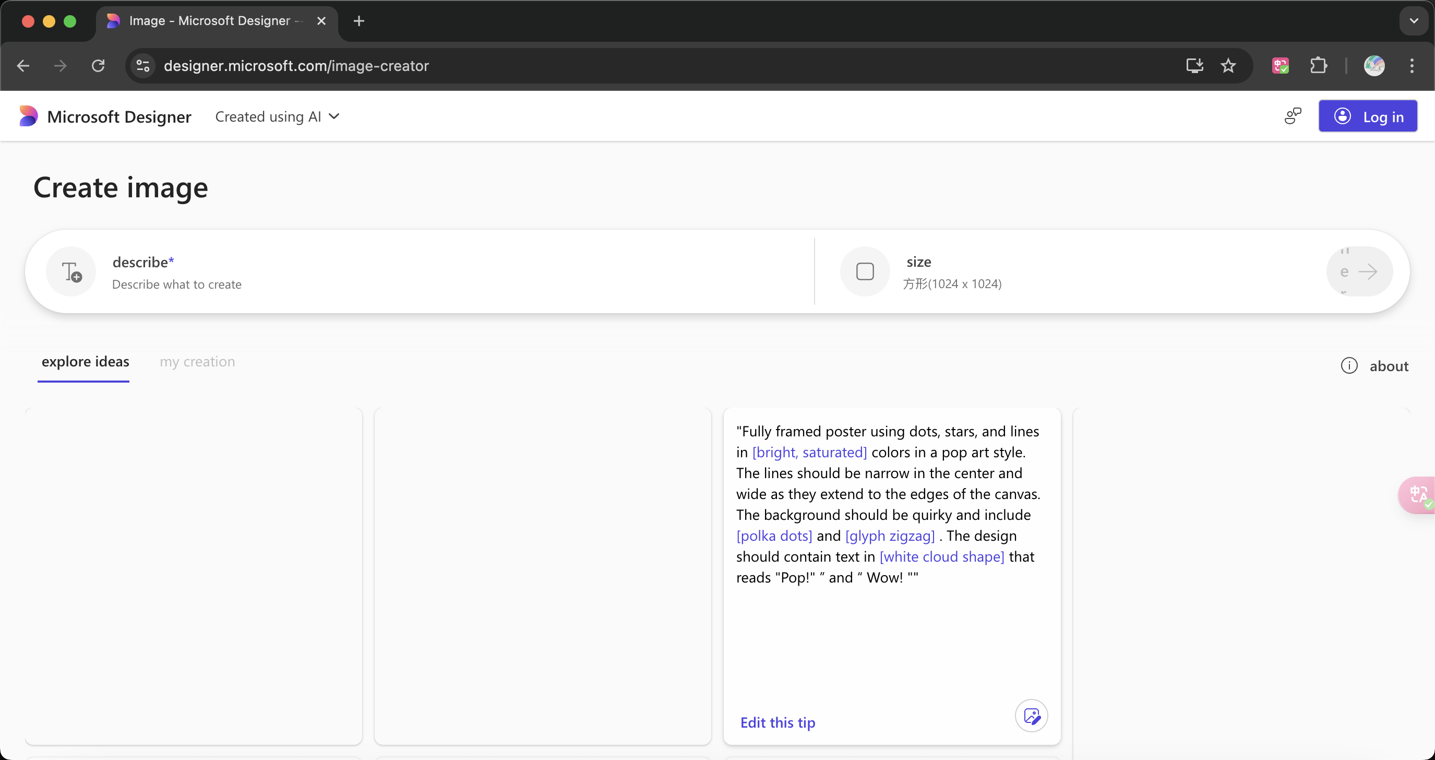Viewport: 1435px width, 760px height.
Task: Click the address bar URL
Action: coord(296,66)
